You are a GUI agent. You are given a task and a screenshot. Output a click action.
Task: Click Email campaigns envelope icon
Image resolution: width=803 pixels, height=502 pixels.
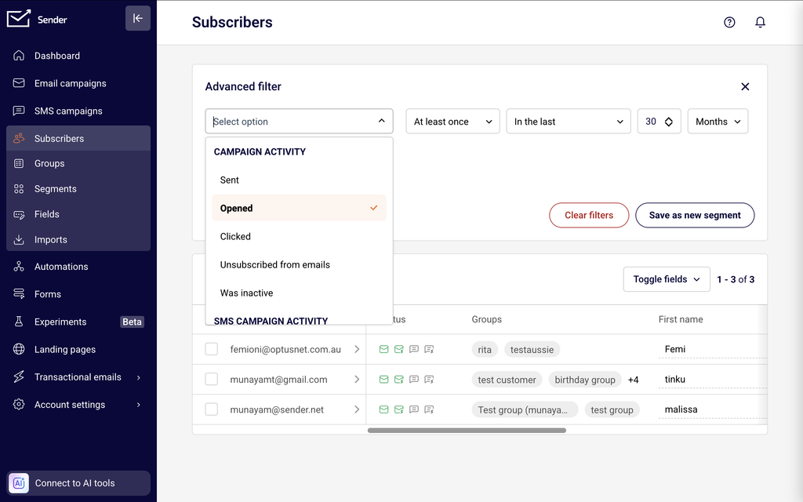coord(19,83)
